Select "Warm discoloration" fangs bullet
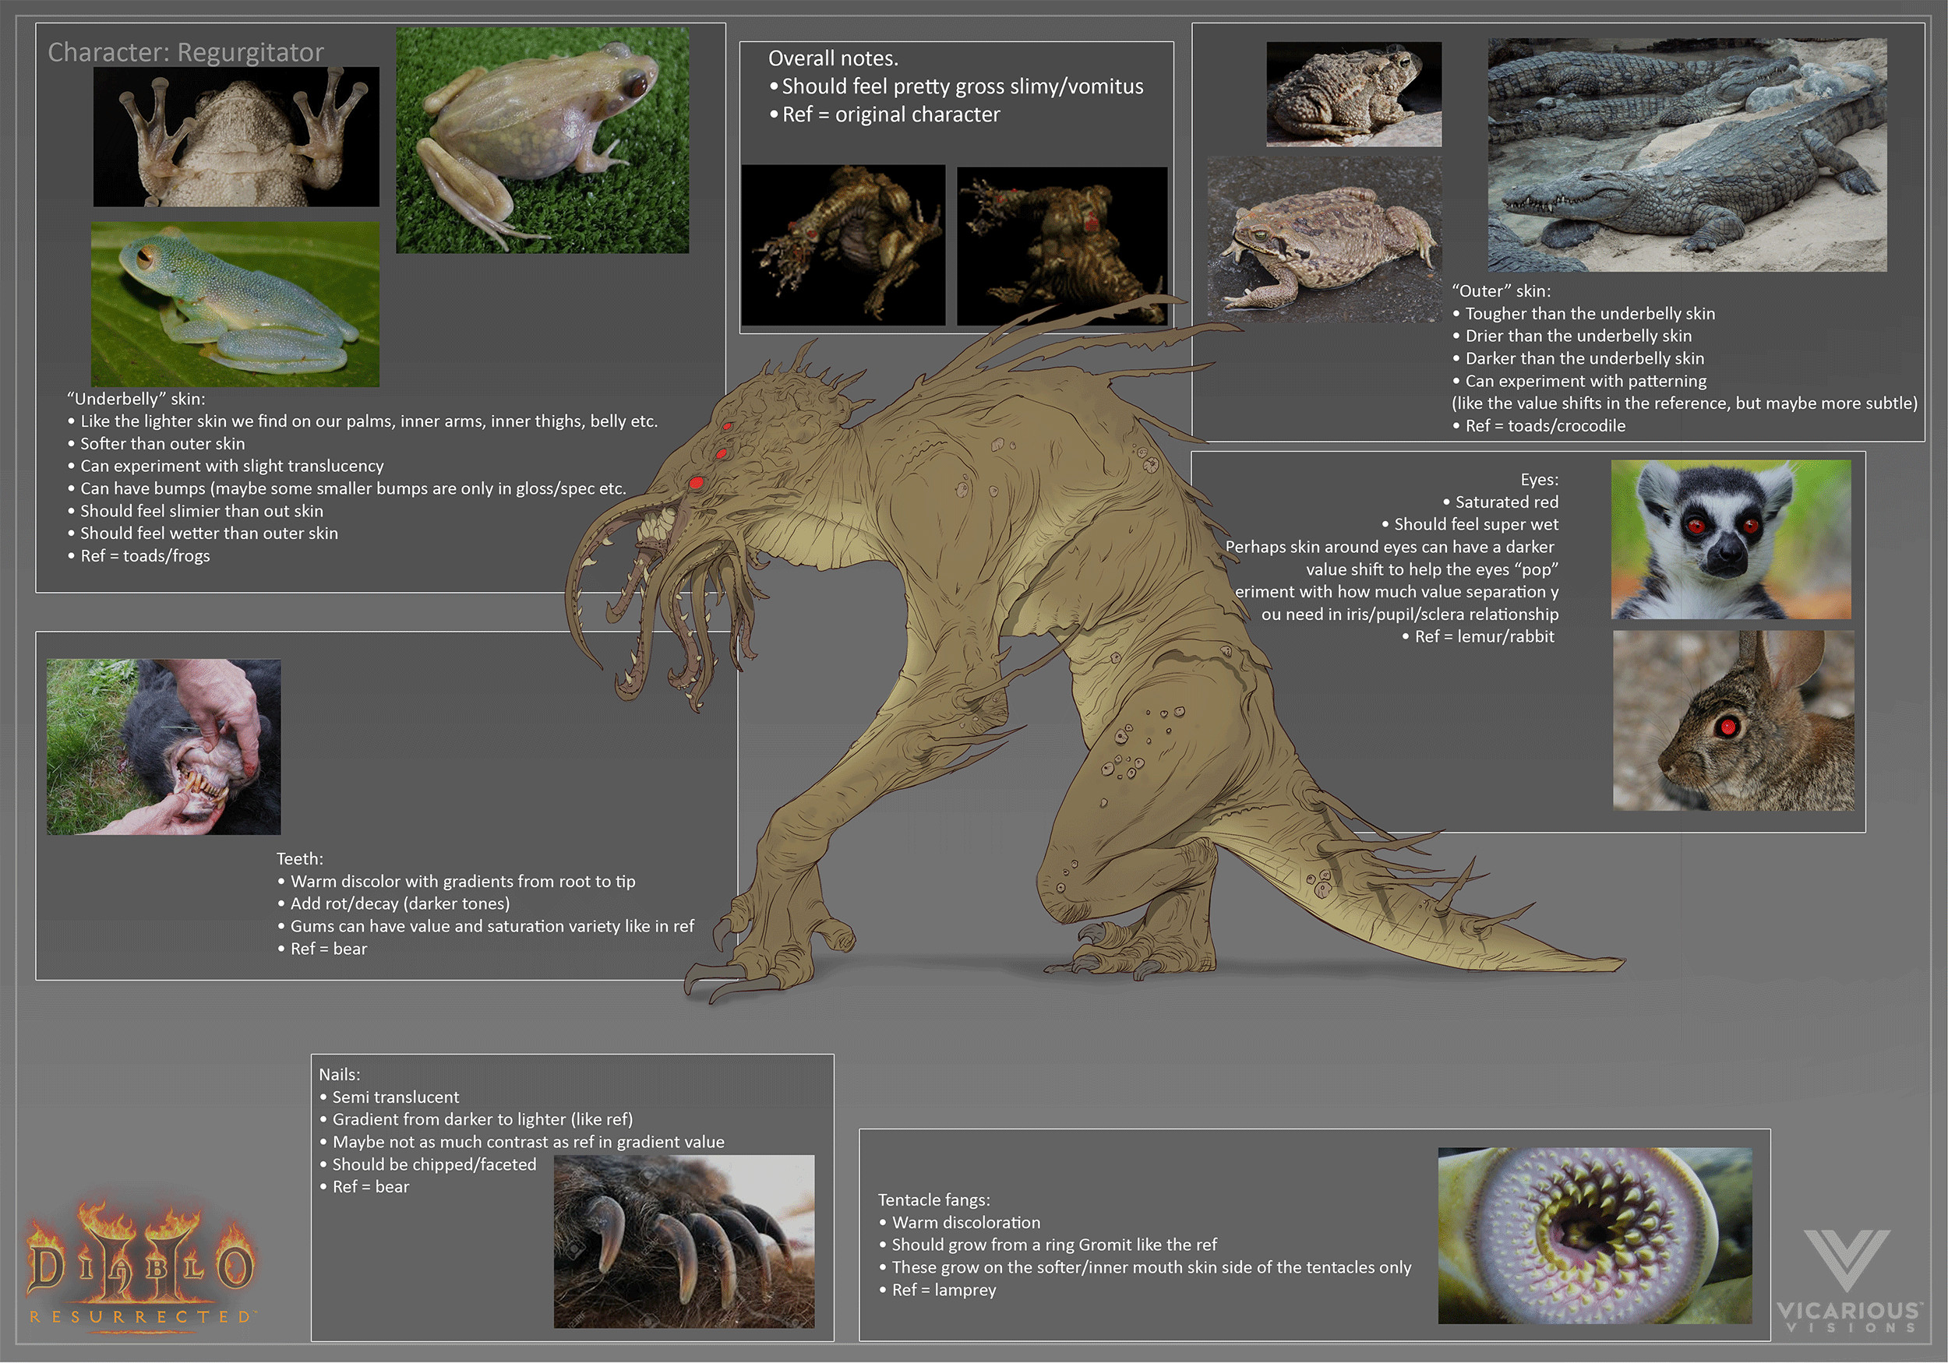 [x=959, y=1222]
